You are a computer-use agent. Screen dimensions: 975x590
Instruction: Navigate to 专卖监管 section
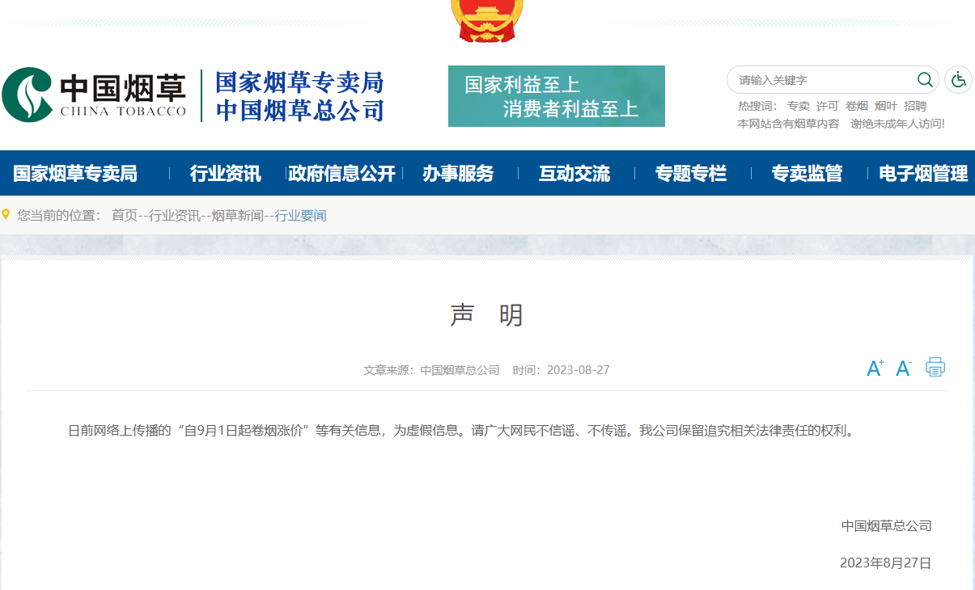coord(807,173)
